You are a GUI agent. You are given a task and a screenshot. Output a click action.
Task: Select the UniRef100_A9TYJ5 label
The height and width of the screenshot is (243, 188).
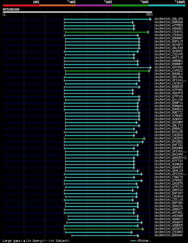pyautogui.click(x=169, y=58)
